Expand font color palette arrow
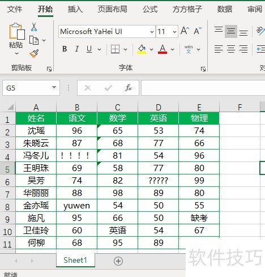Viewport: 265px width, 277px height. pyautogui.click(x=172, y=49)
